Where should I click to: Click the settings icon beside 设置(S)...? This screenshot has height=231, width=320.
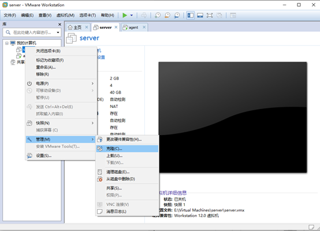(29, 156)
